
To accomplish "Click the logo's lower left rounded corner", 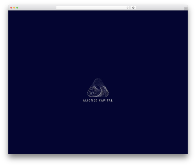I will pyautogui.click(x=89, y=95).
